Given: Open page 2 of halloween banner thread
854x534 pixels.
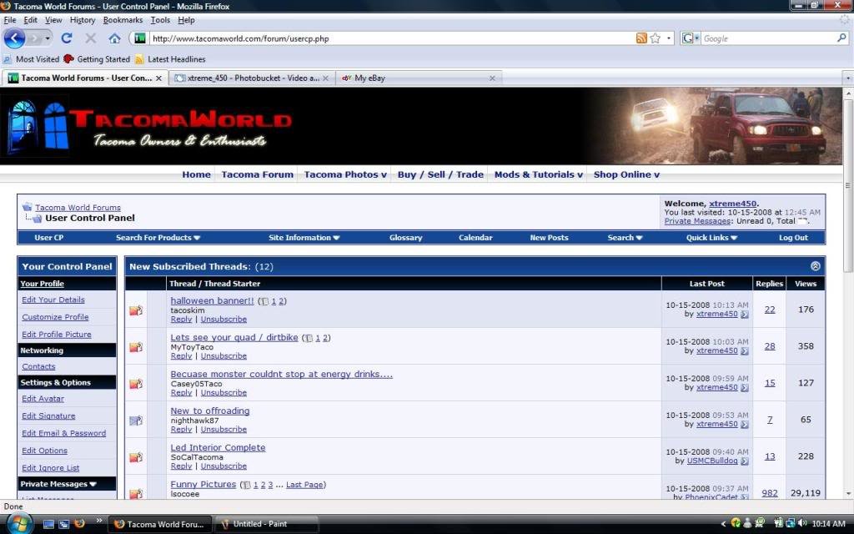Looking at the screenshot, I should [x=282, y=301].
